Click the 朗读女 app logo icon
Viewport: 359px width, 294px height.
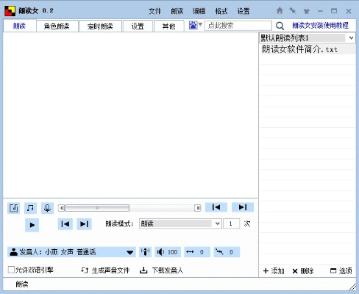[10, 11]
